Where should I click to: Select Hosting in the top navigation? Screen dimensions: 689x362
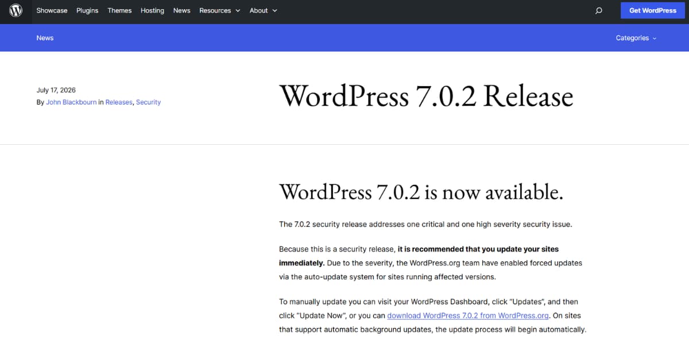(x=152, y=10)
